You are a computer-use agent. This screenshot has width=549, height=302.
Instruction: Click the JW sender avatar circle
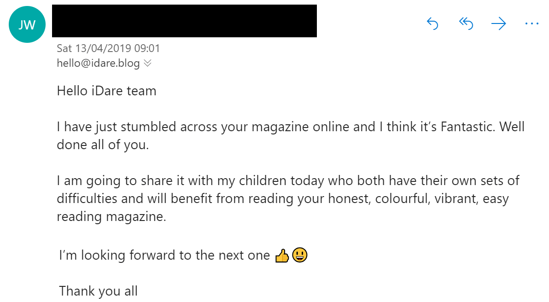27,24
